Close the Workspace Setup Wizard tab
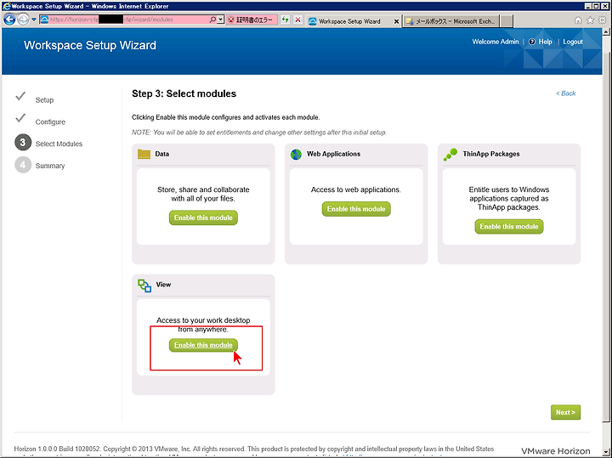Image resolution: width=612 pixels, height=458 pixels. 396,21
